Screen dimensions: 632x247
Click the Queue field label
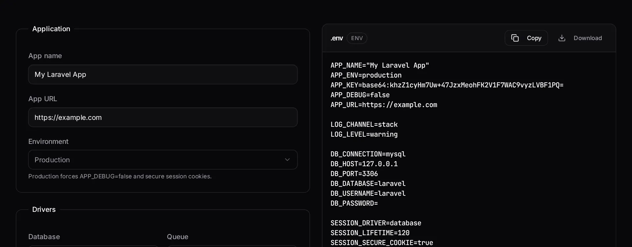point(177,237)
